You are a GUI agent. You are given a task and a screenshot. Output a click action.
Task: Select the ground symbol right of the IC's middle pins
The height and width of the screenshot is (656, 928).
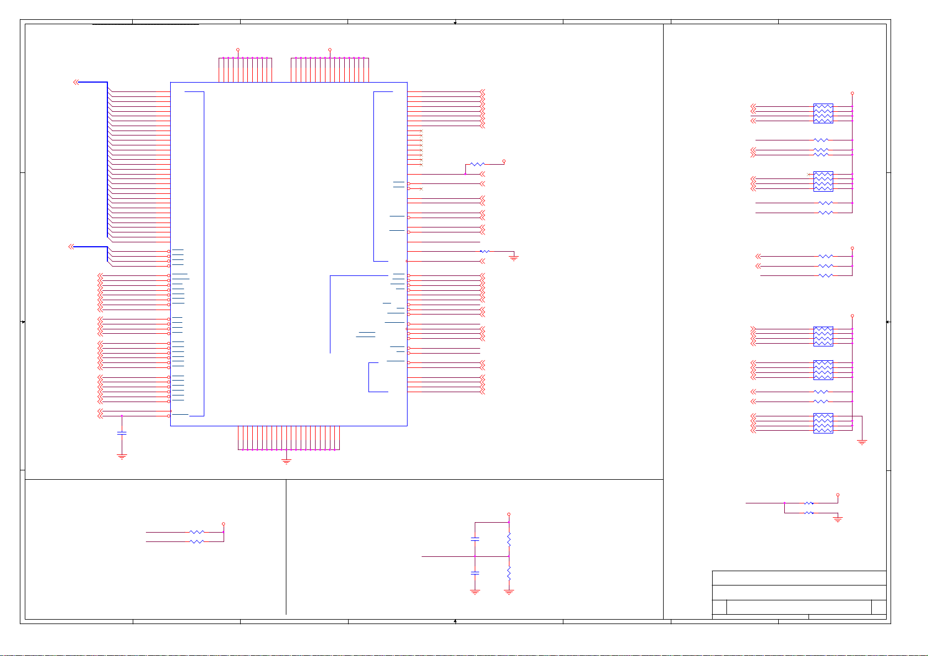[x=514, y=258]
